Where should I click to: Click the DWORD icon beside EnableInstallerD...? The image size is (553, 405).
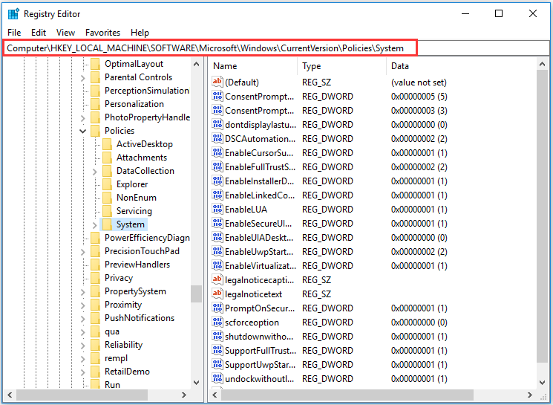tap(217, 181)
